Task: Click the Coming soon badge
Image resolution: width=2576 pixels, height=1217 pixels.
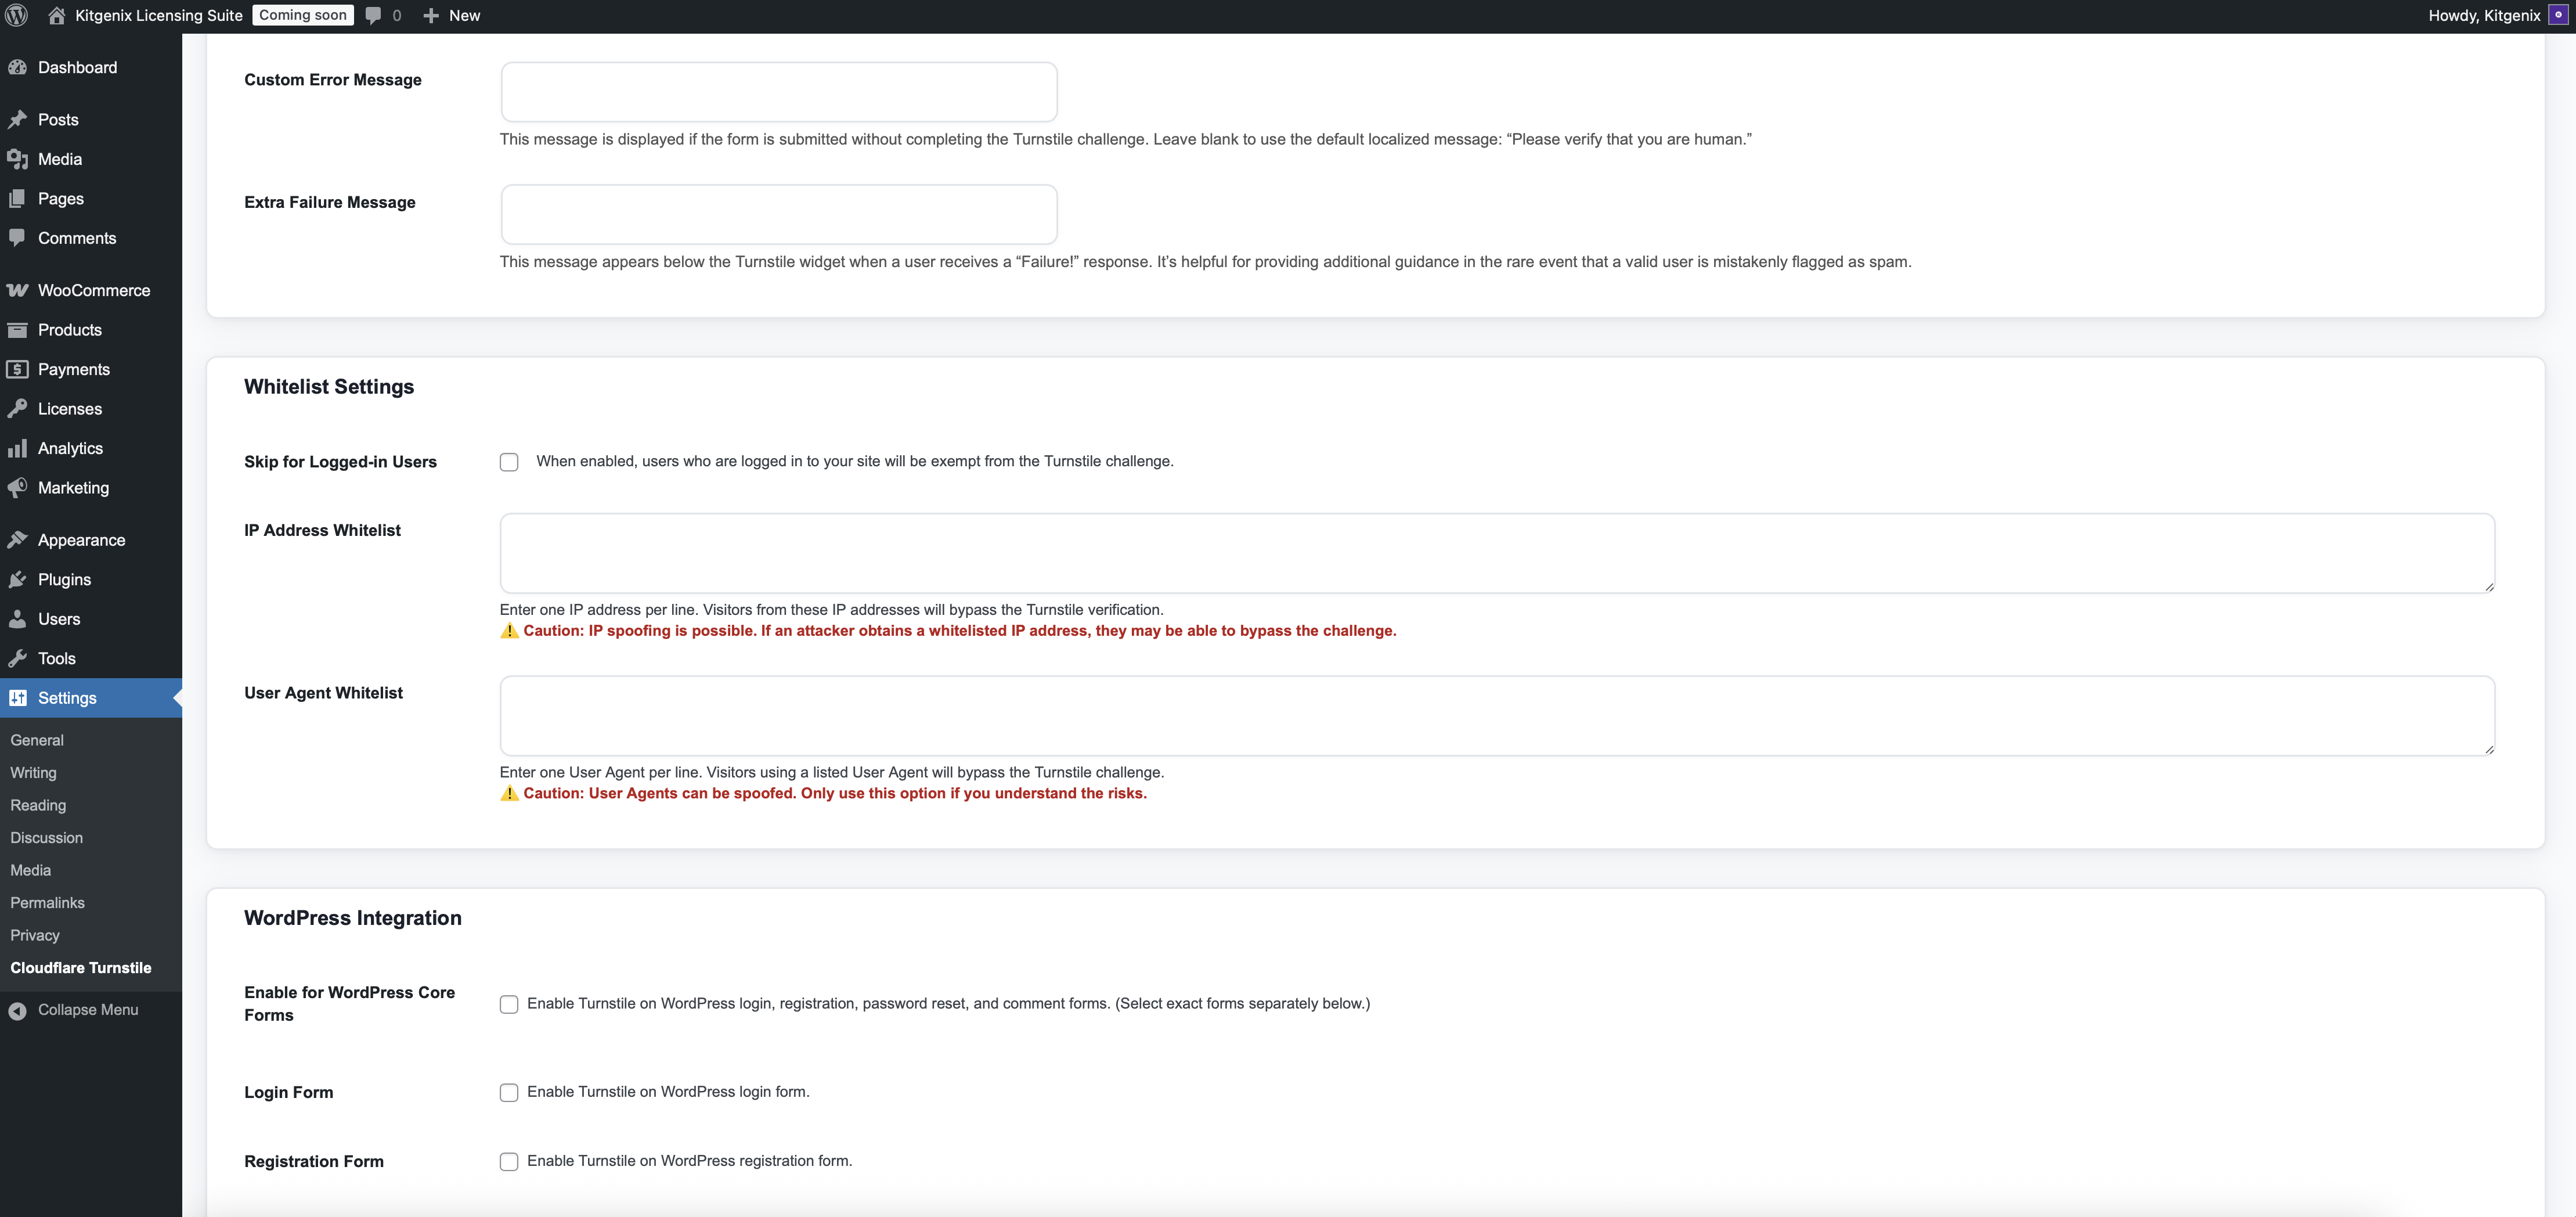Action: (303, 15)
